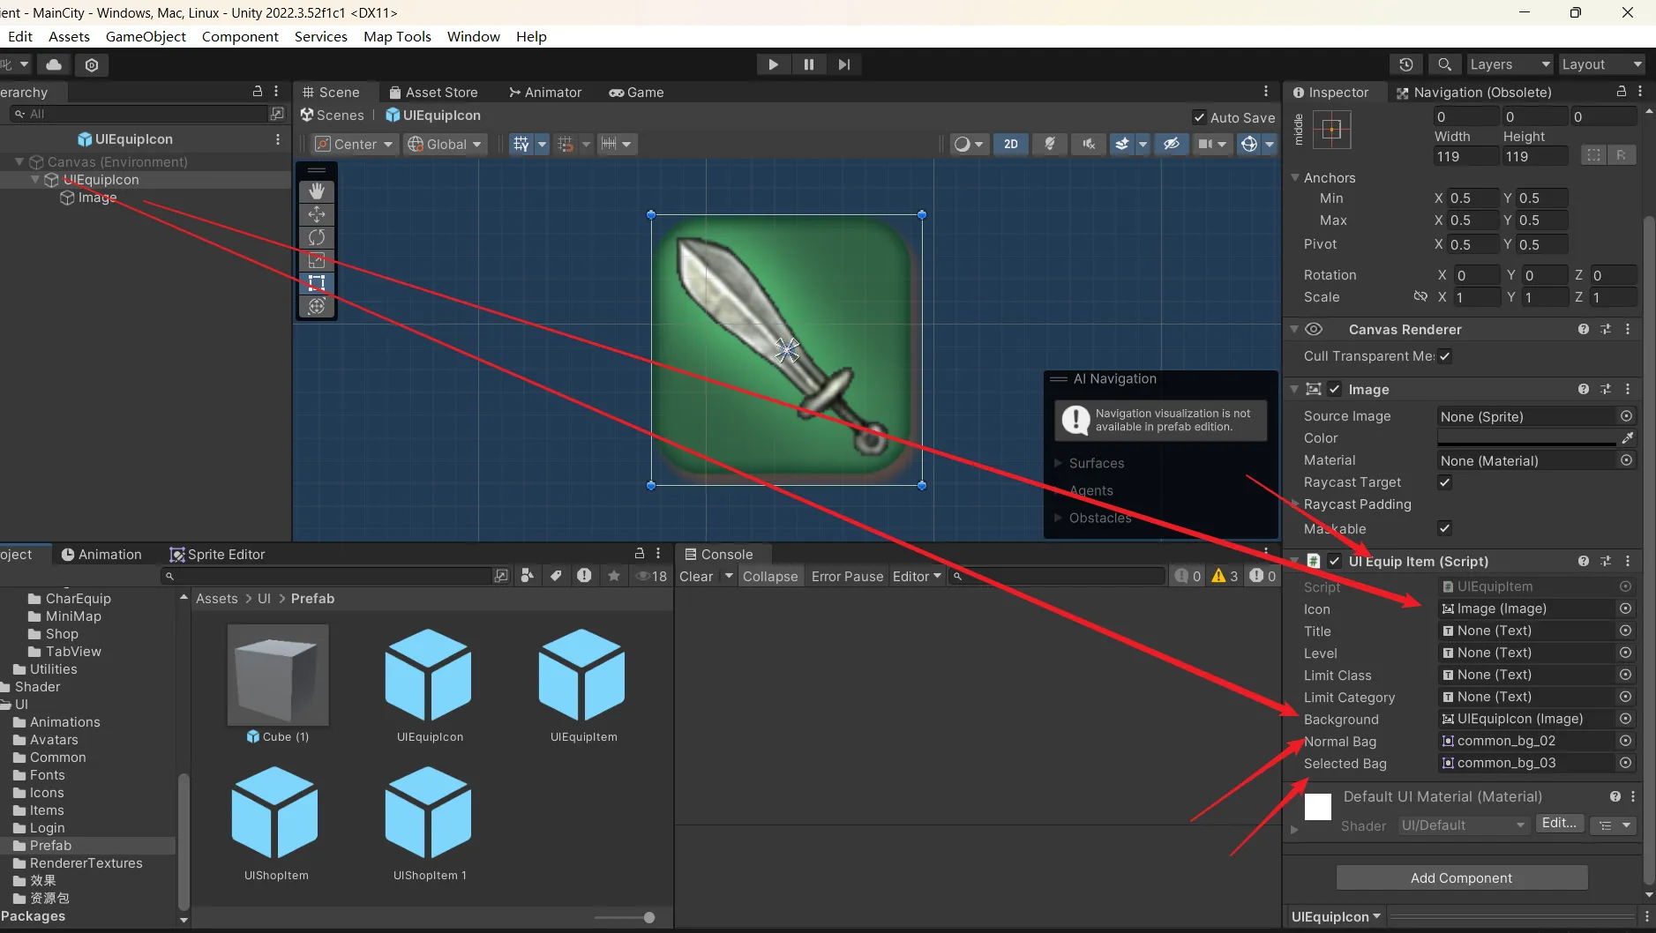Expand the Raycast Padding foldout
The height and width of the screenshot is (933, 1656).
click(x=1295, y=504)
